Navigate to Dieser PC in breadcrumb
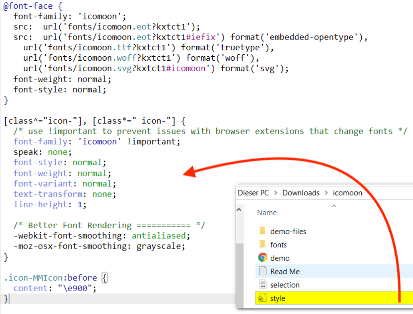The image size is (413, 314). [253, 193]
